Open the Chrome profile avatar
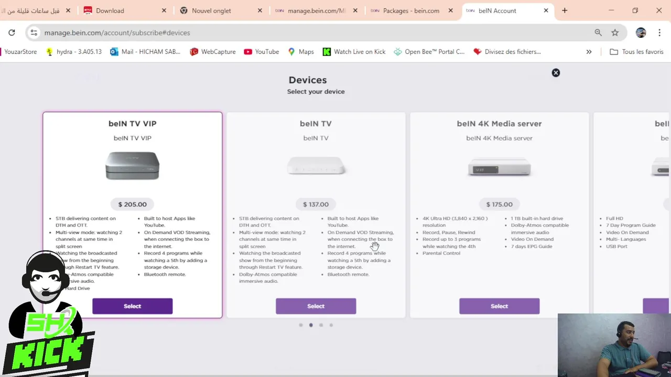The image size is (671, 377). pyautogui.click(x=641, y=32)
